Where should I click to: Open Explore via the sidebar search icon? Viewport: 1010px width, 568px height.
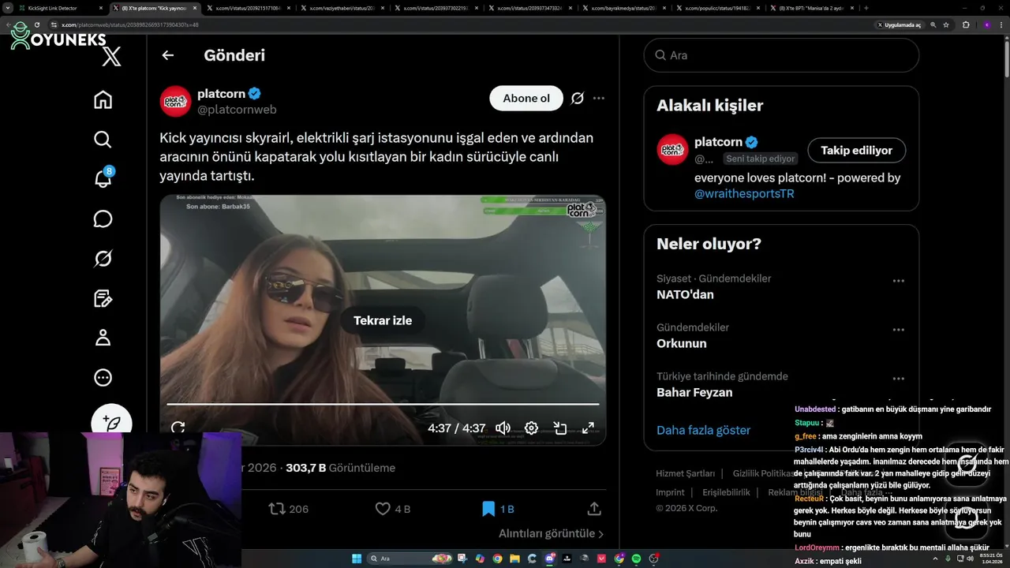coord(103,140)
